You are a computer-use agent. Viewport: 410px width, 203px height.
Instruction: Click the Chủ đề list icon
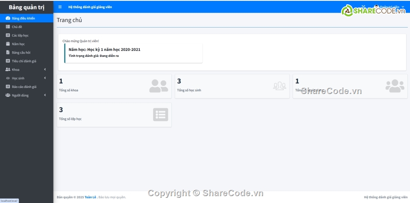coord(8,27)
